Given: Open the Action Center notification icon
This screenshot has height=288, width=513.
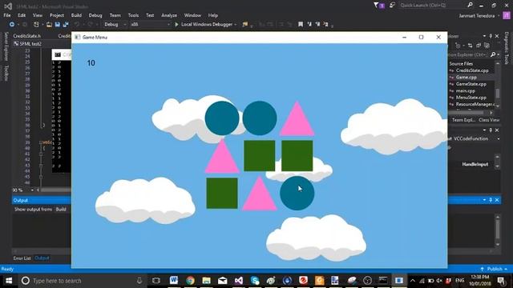Looking at the screenshot, I should coord(501,281).
